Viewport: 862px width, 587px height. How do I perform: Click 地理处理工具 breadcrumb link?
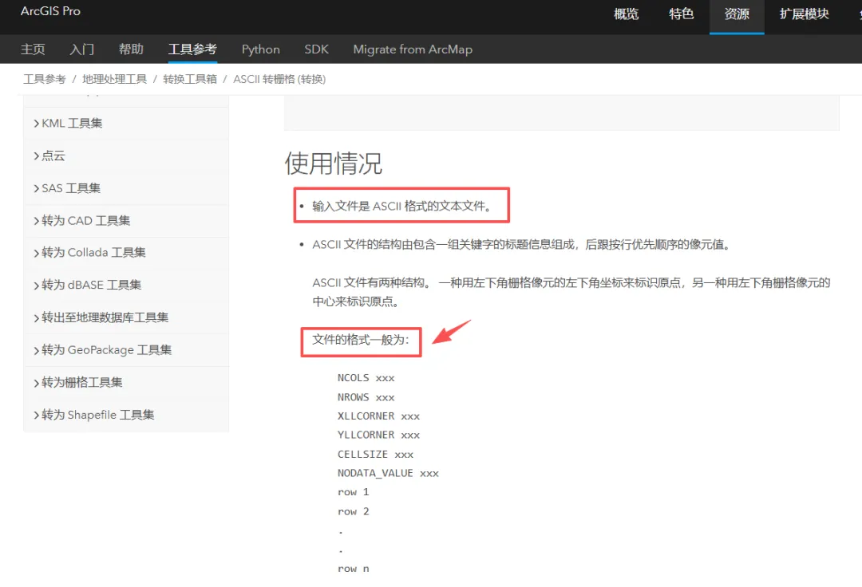(114, 79)
